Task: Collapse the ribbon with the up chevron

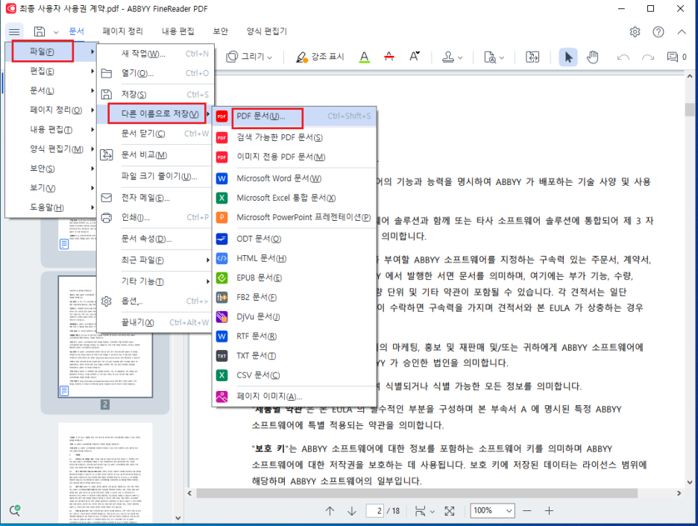Action: click(x=682, y=31)
